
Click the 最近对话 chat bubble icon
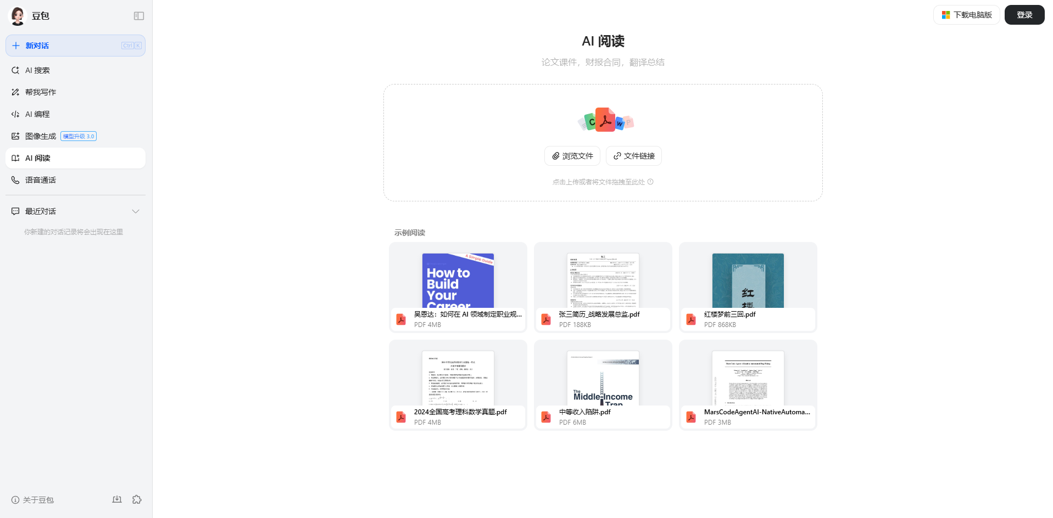click(15, 211)
